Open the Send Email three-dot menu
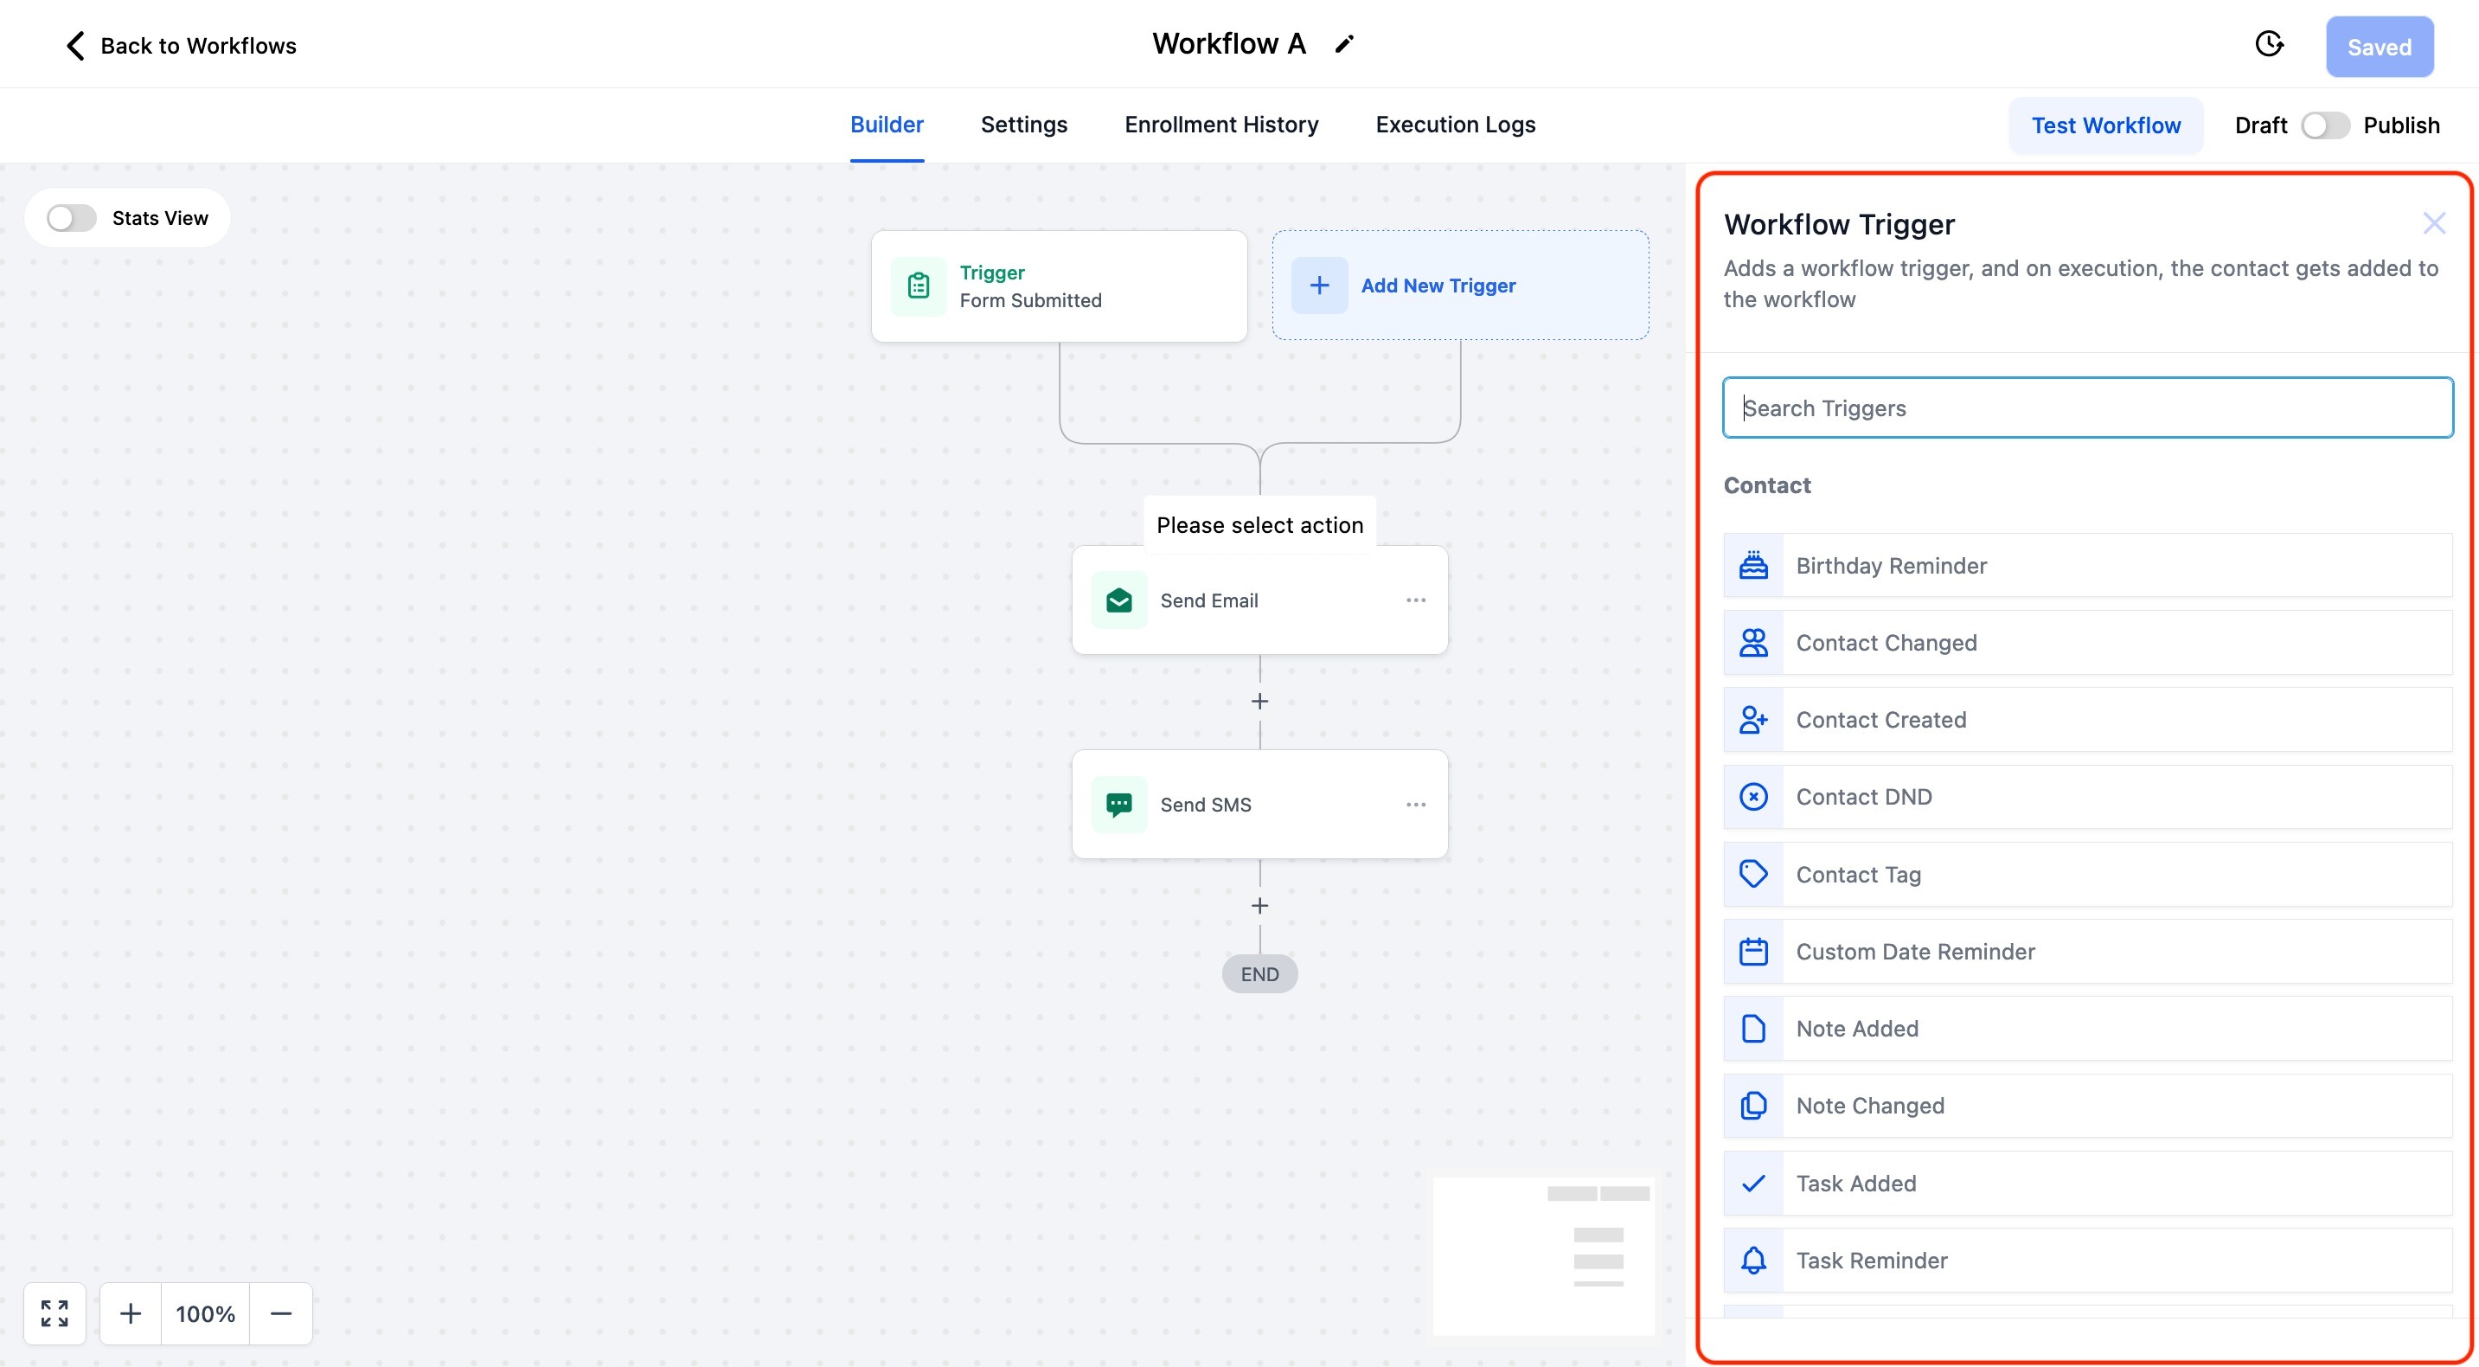Viewport: 2479px width, 1367px height. coord(1416,600)
